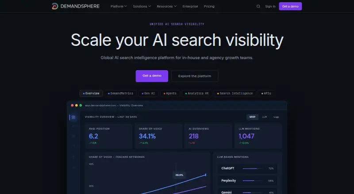Screen dimensions: 354x194
Task: Click the AI Overviews 218 card
Action: [x=208, y=136]
